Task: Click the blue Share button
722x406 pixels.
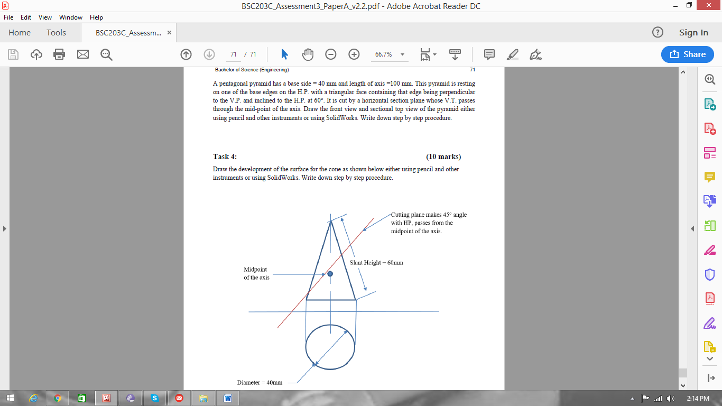Action: [x=687, y=54]
